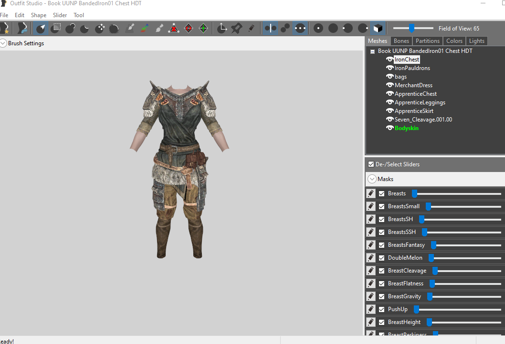Click the third brush preset circle icon
505x344 pixels.
[x=347, y=28]
